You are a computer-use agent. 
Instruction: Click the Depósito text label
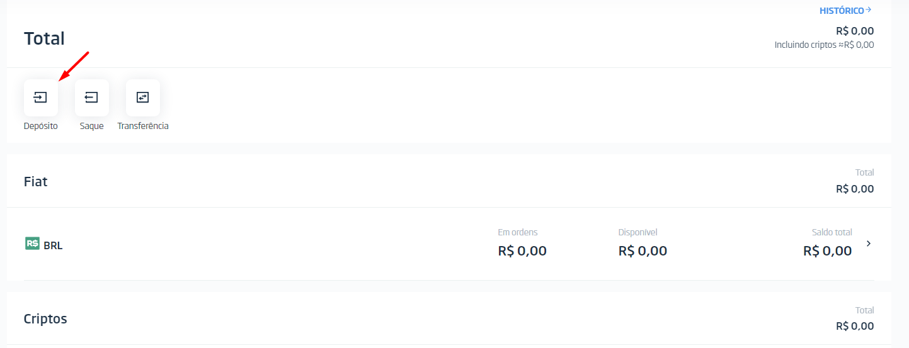pyautogui.click(x=40, y=126)
